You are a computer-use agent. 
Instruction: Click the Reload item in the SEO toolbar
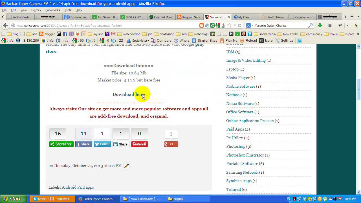click(x=248, y=40)
